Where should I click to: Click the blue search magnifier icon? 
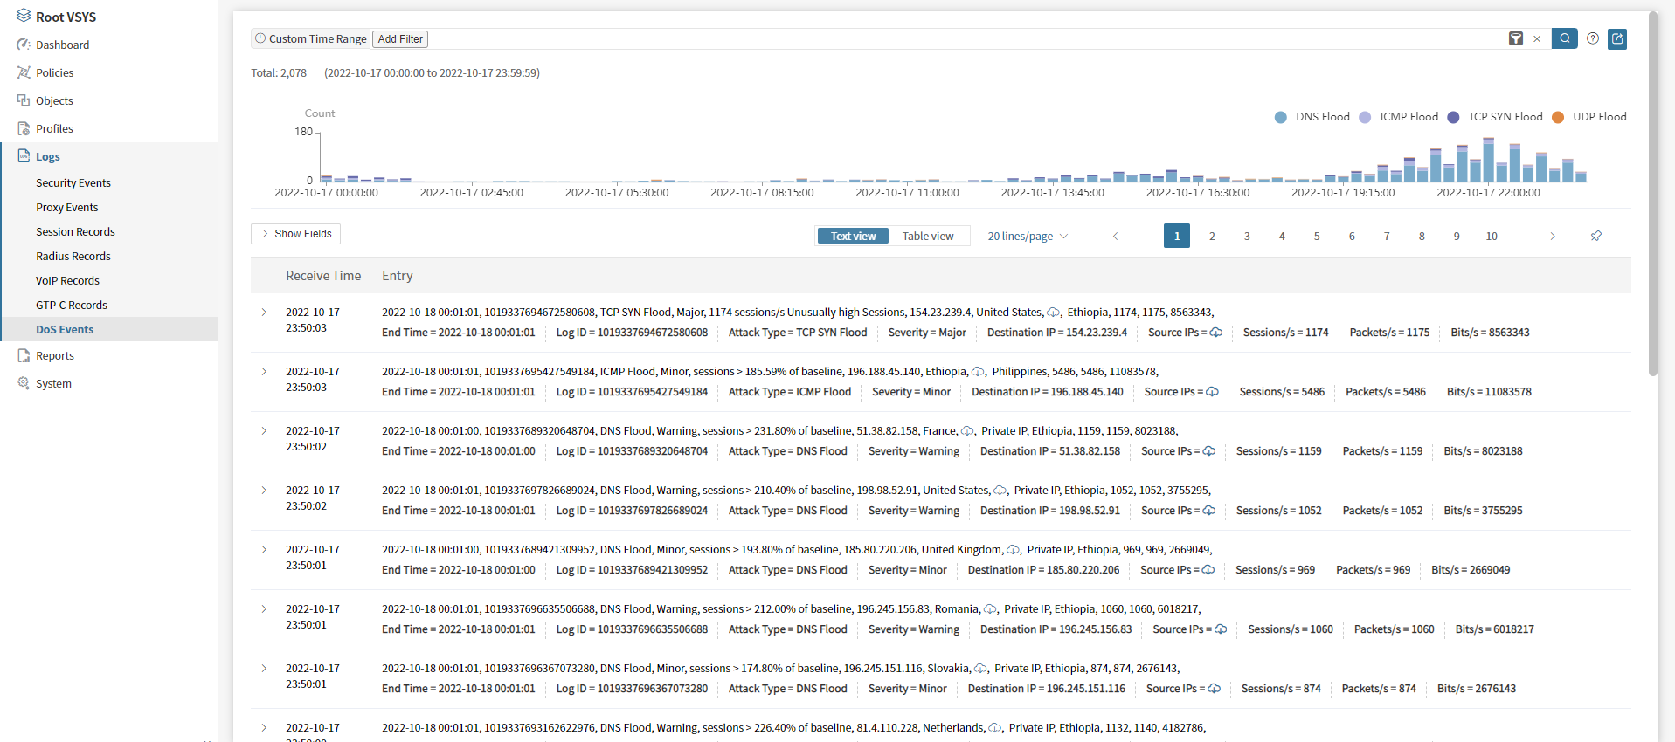click(x=1564, y=38)
